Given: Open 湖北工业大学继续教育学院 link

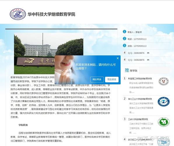Looking at the screenshot, I should pyautogui.click(x=140, y=99).
